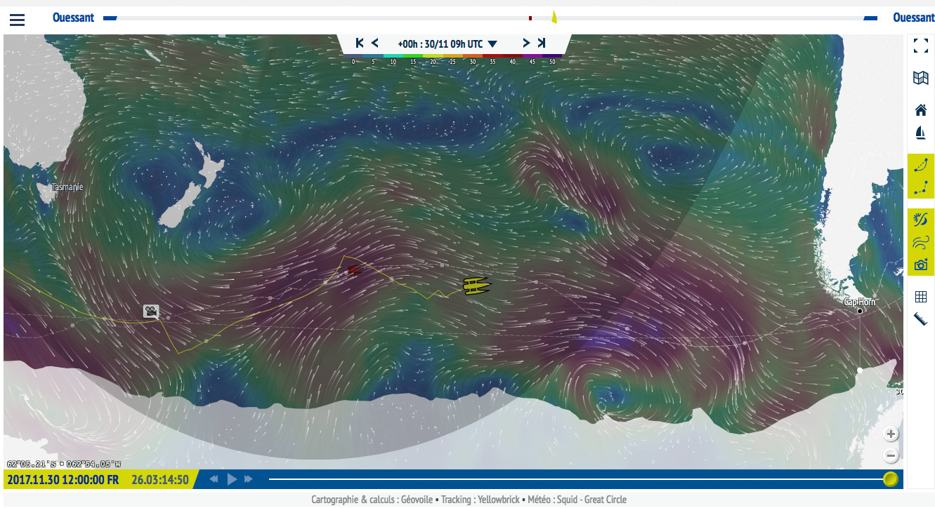This screenshot has height=508, width=935.
Task: Toggle the boat track curve display
Action: pos(920,166)
